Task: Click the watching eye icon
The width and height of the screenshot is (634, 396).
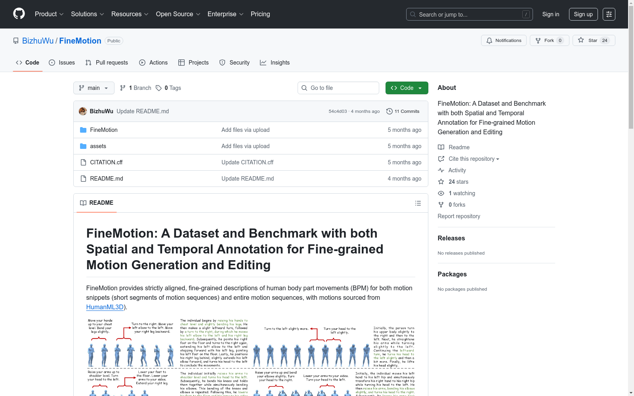Action: pyautogui.click(x=441, y=193)
